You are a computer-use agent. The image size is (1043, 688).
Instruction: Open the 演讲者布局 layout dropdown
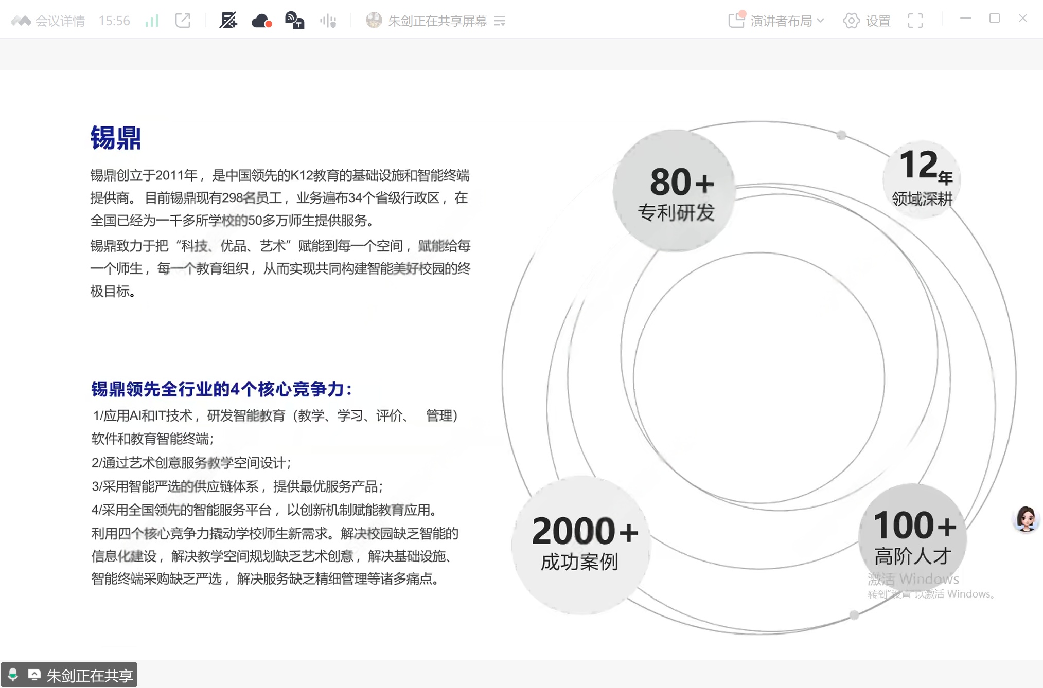click(781, 21)
